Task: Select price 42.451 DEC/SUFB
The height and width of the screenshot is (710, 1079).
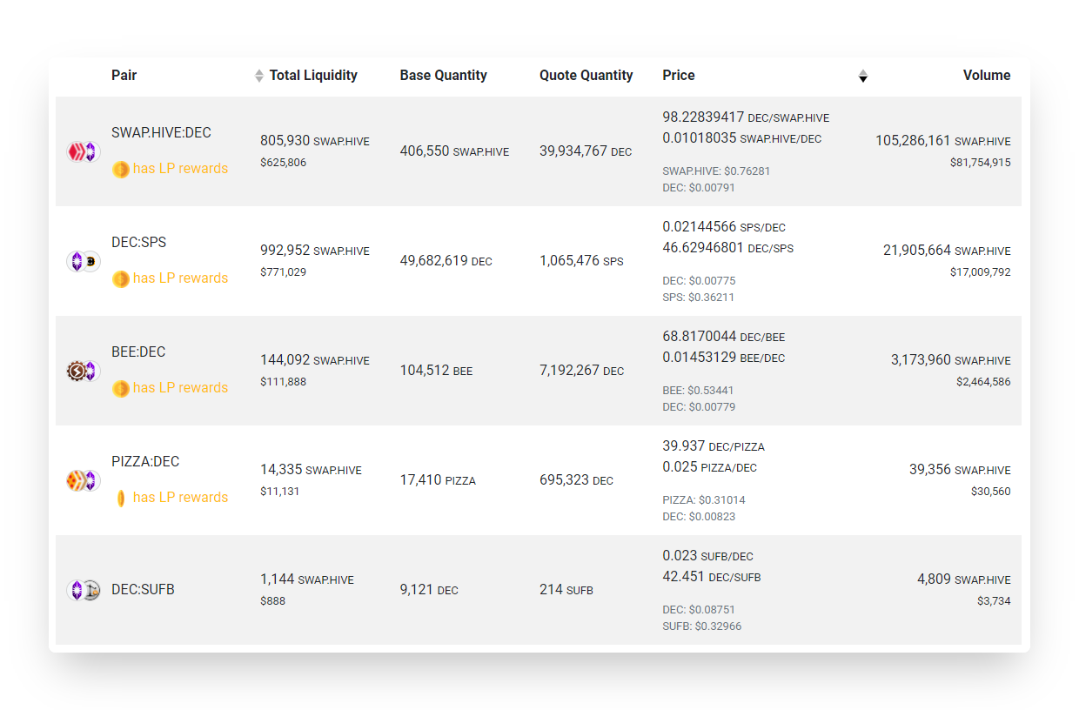Action: [x=712, y=576]
